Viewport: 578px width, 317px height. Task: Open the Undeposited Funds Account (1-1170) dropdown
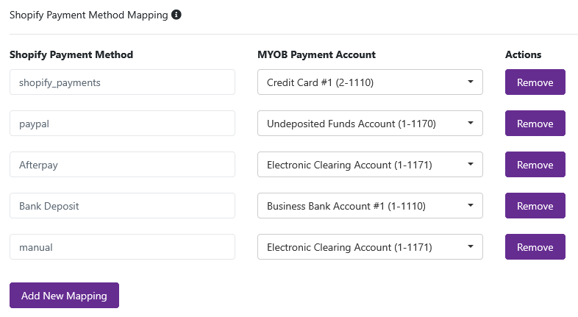pyautogui.click(x=370, y=124)
